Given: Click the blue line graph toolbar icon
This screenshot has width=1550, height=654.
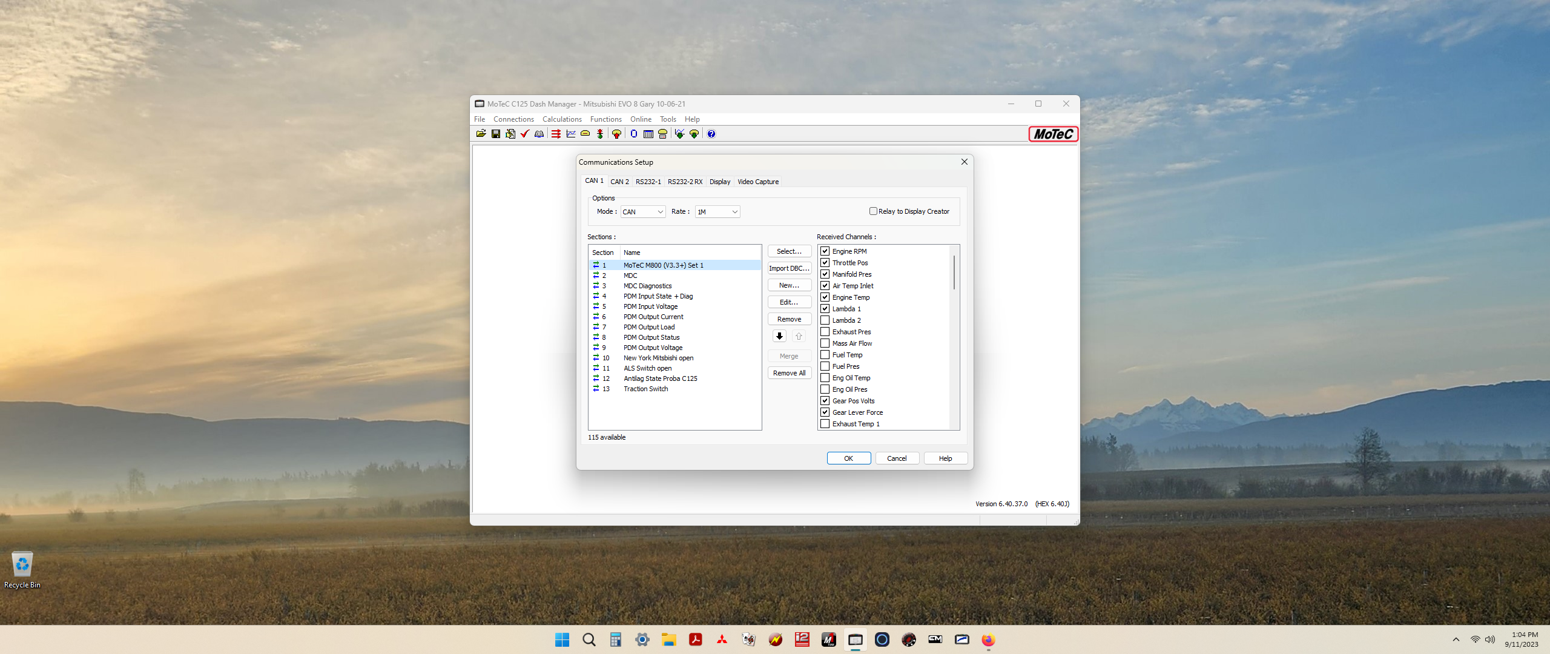Looking at the screenshot, I should [570, 134].
